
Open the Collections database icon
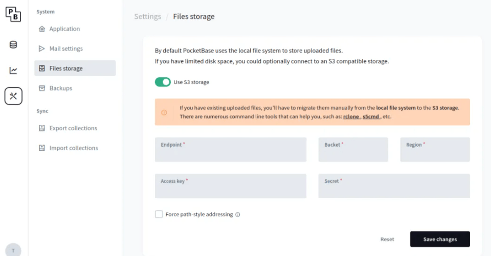click(13, 45)
